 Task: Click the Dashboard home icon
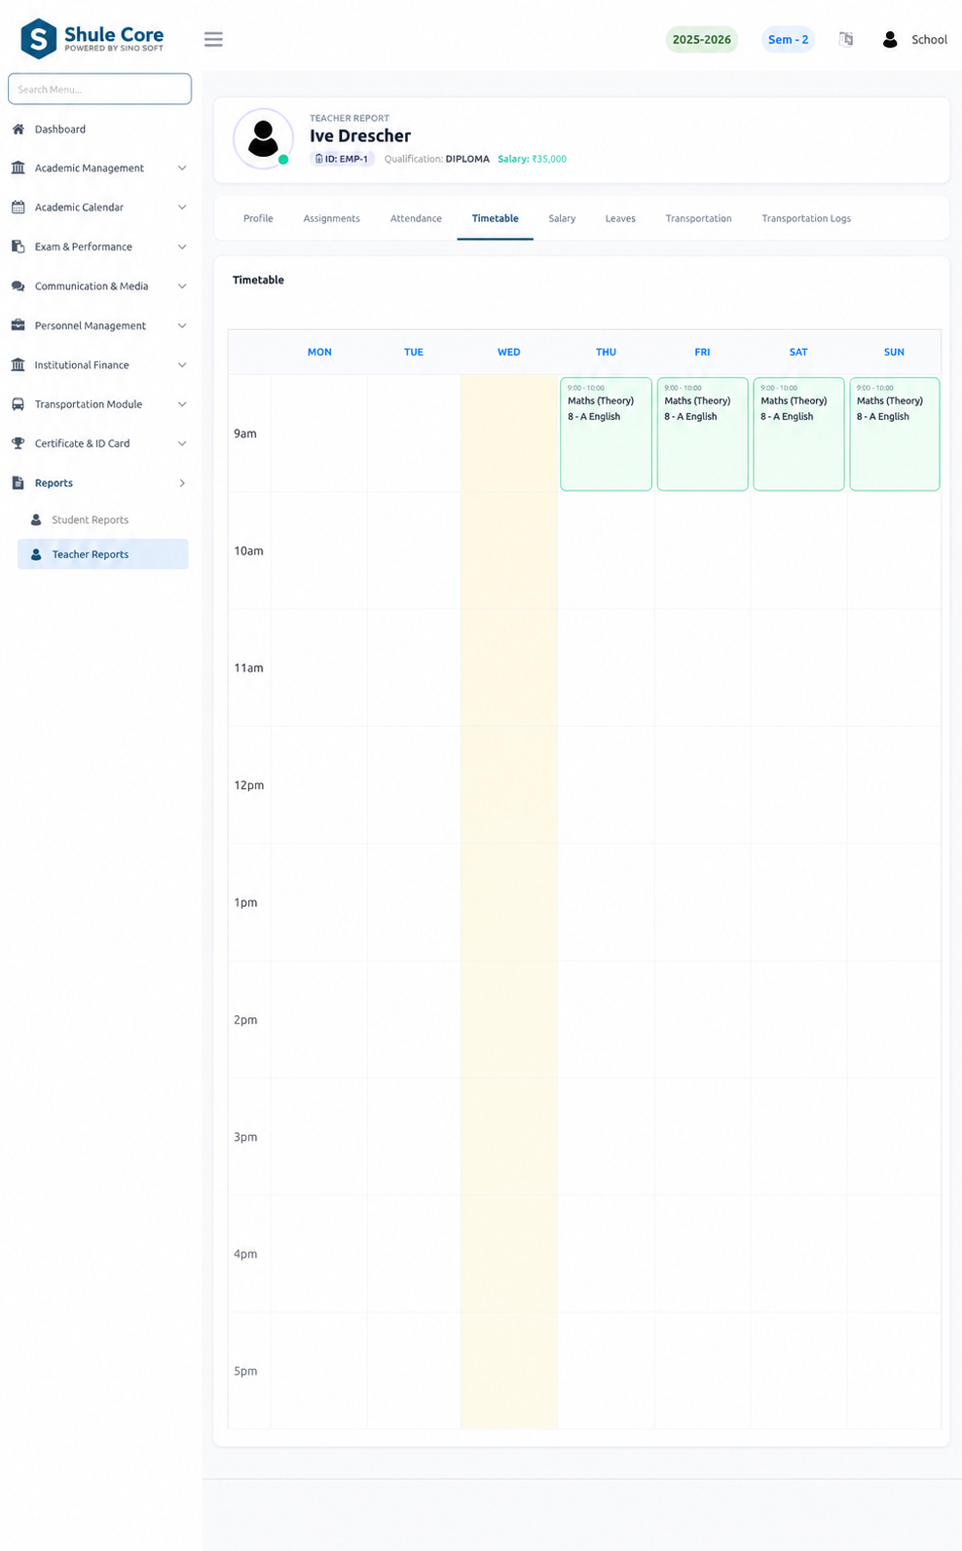[18, 129]
